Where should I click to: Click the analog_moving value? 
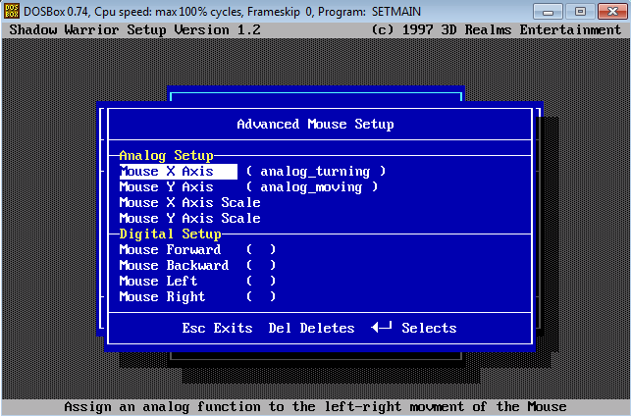coord(312,187)
